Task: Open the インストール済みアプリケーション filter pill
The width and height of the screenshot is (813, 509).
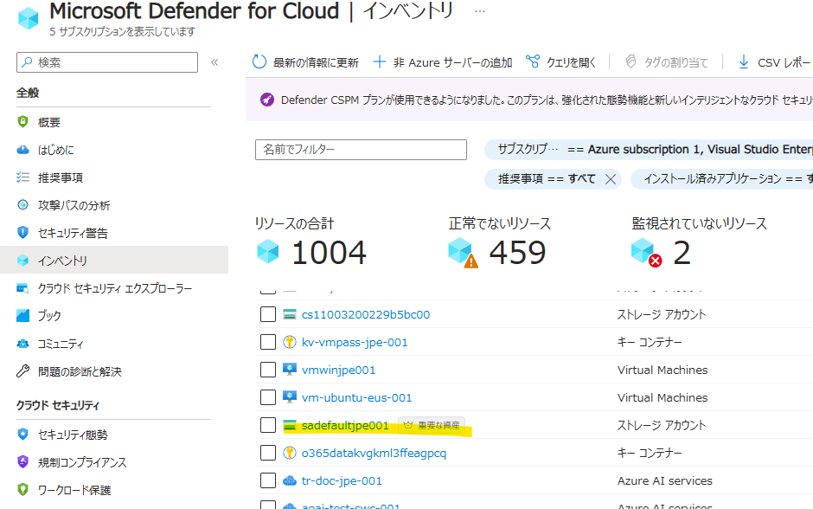Action: point(721,179)
